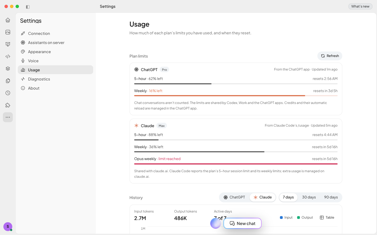Click the 'resets 2:56 AM' text

325,79
